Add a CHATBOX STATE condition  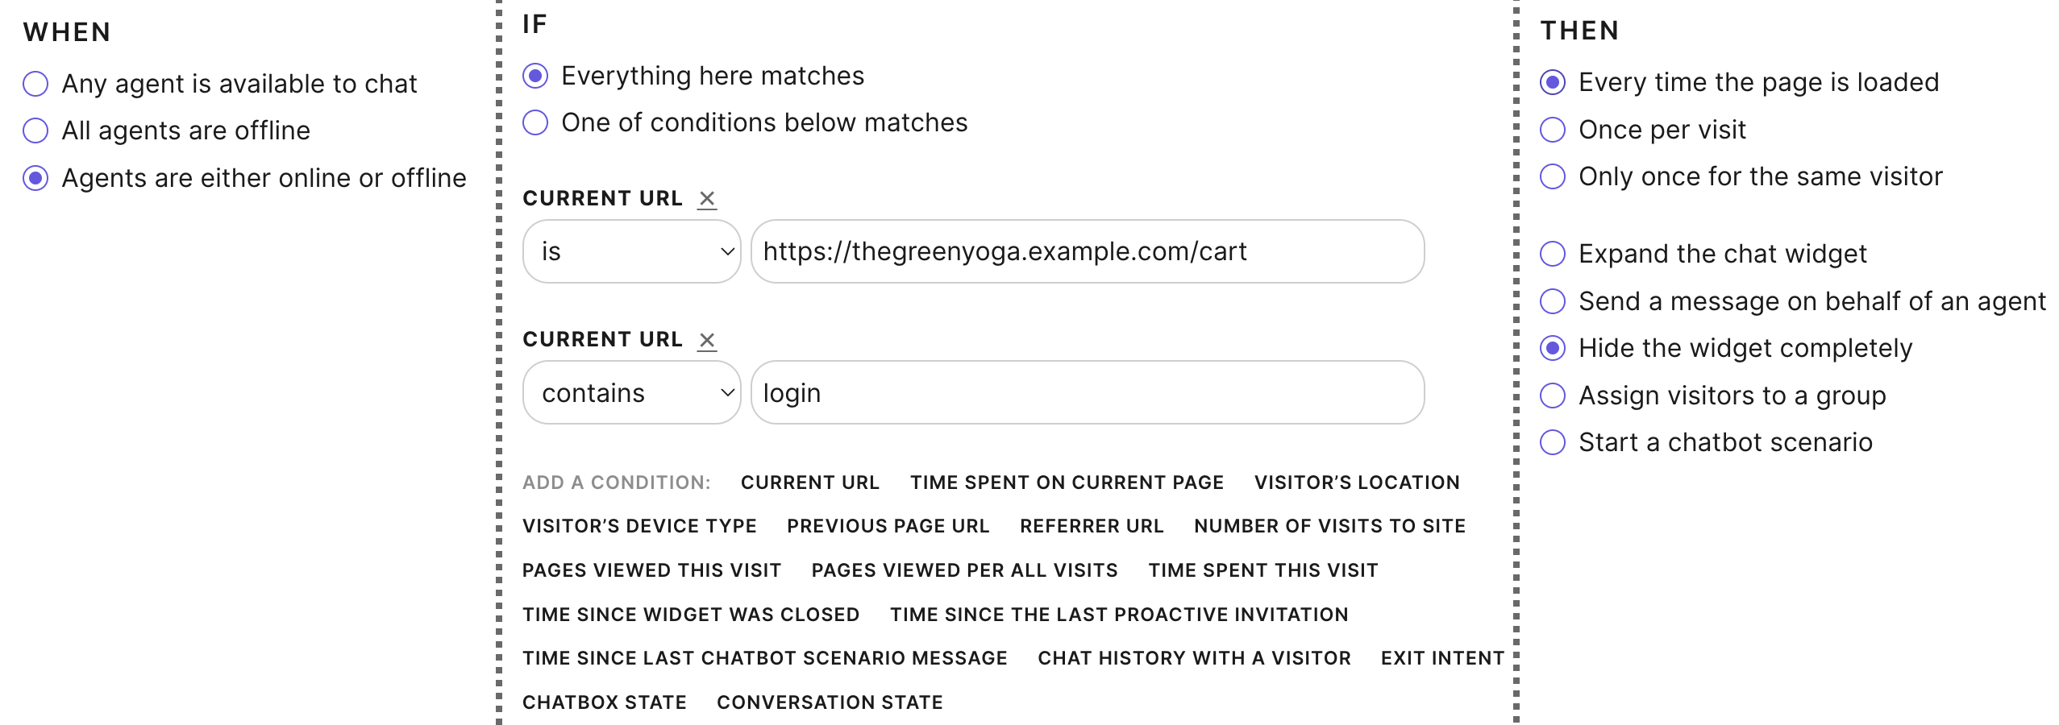604,702
